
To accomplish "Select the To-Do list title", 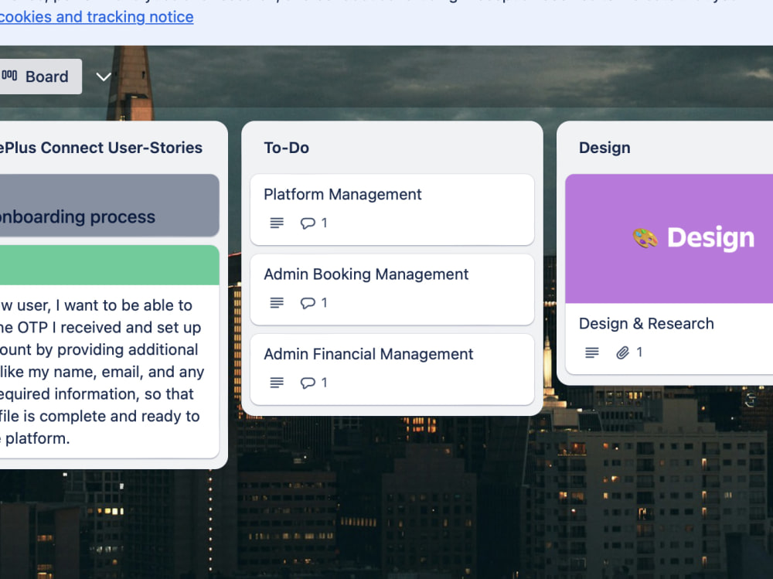I will 287,148.
